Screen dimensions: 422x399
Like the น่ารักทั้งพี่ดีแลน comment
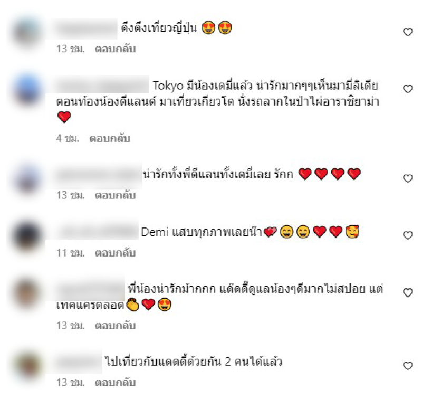[x=408, y=178]
